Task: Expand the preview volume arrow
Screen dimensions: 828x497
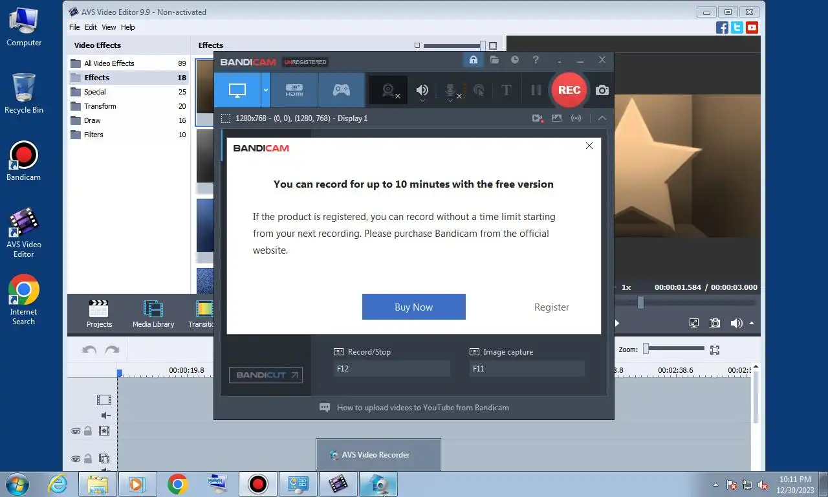Action: point(752,322)
